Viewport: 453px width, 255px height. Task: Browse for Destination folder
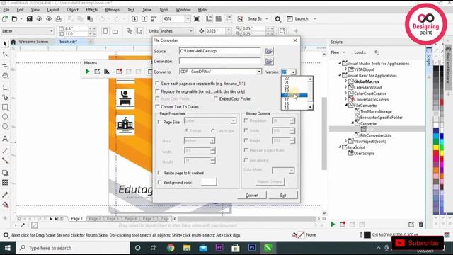[x=269, y=62]
